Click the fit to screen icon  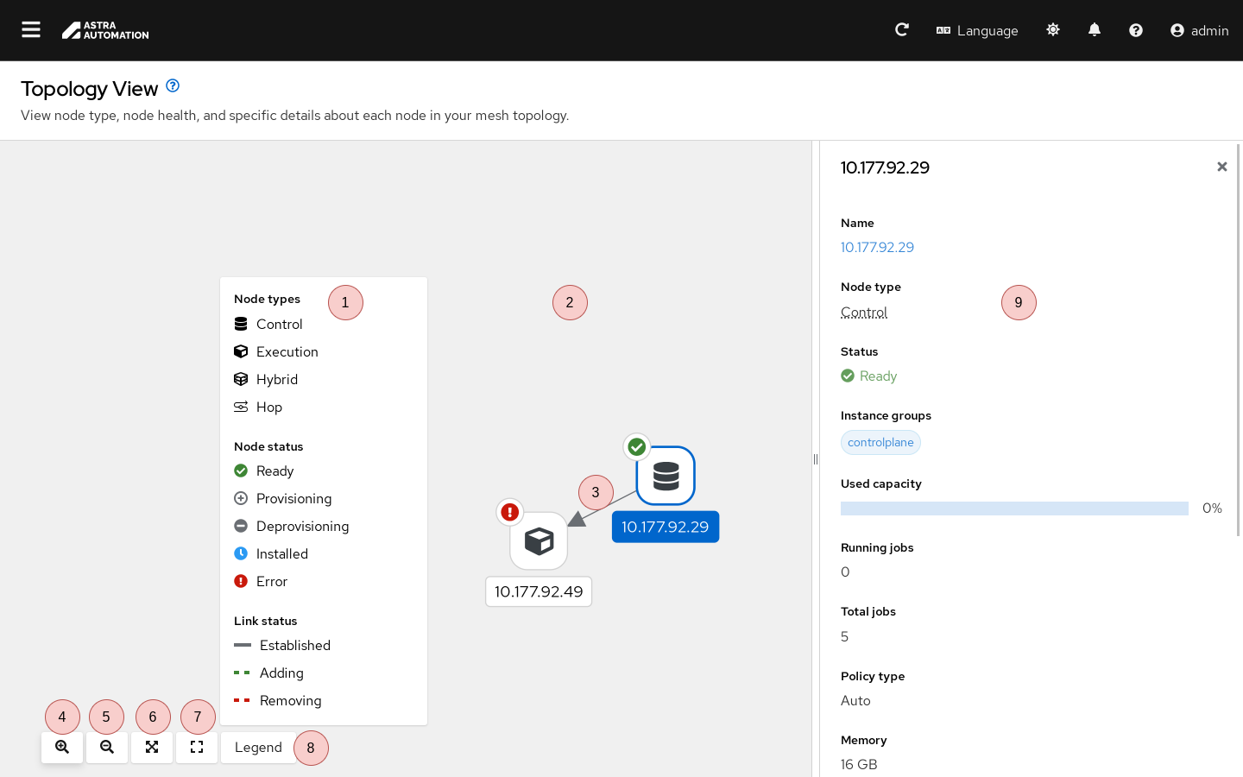coord(152,748)
